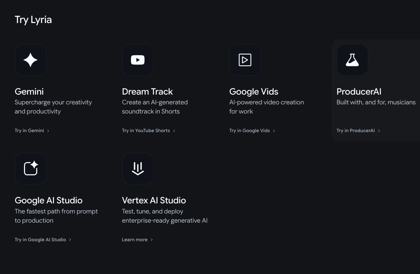Follow the Try in ProducerAI link
This screenshot has width=420, height=274.
(x=355, y=131)
